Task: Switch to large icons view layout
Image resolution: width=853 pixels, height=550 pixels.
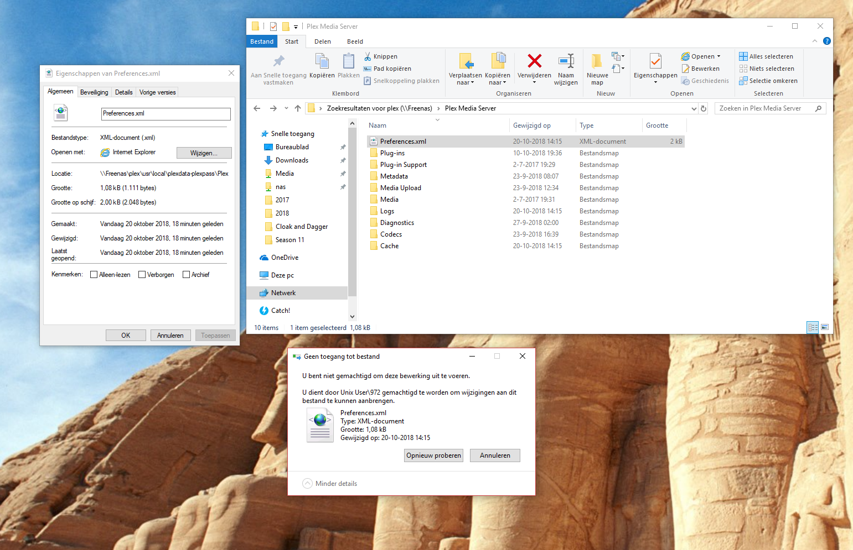Action: 825,327
